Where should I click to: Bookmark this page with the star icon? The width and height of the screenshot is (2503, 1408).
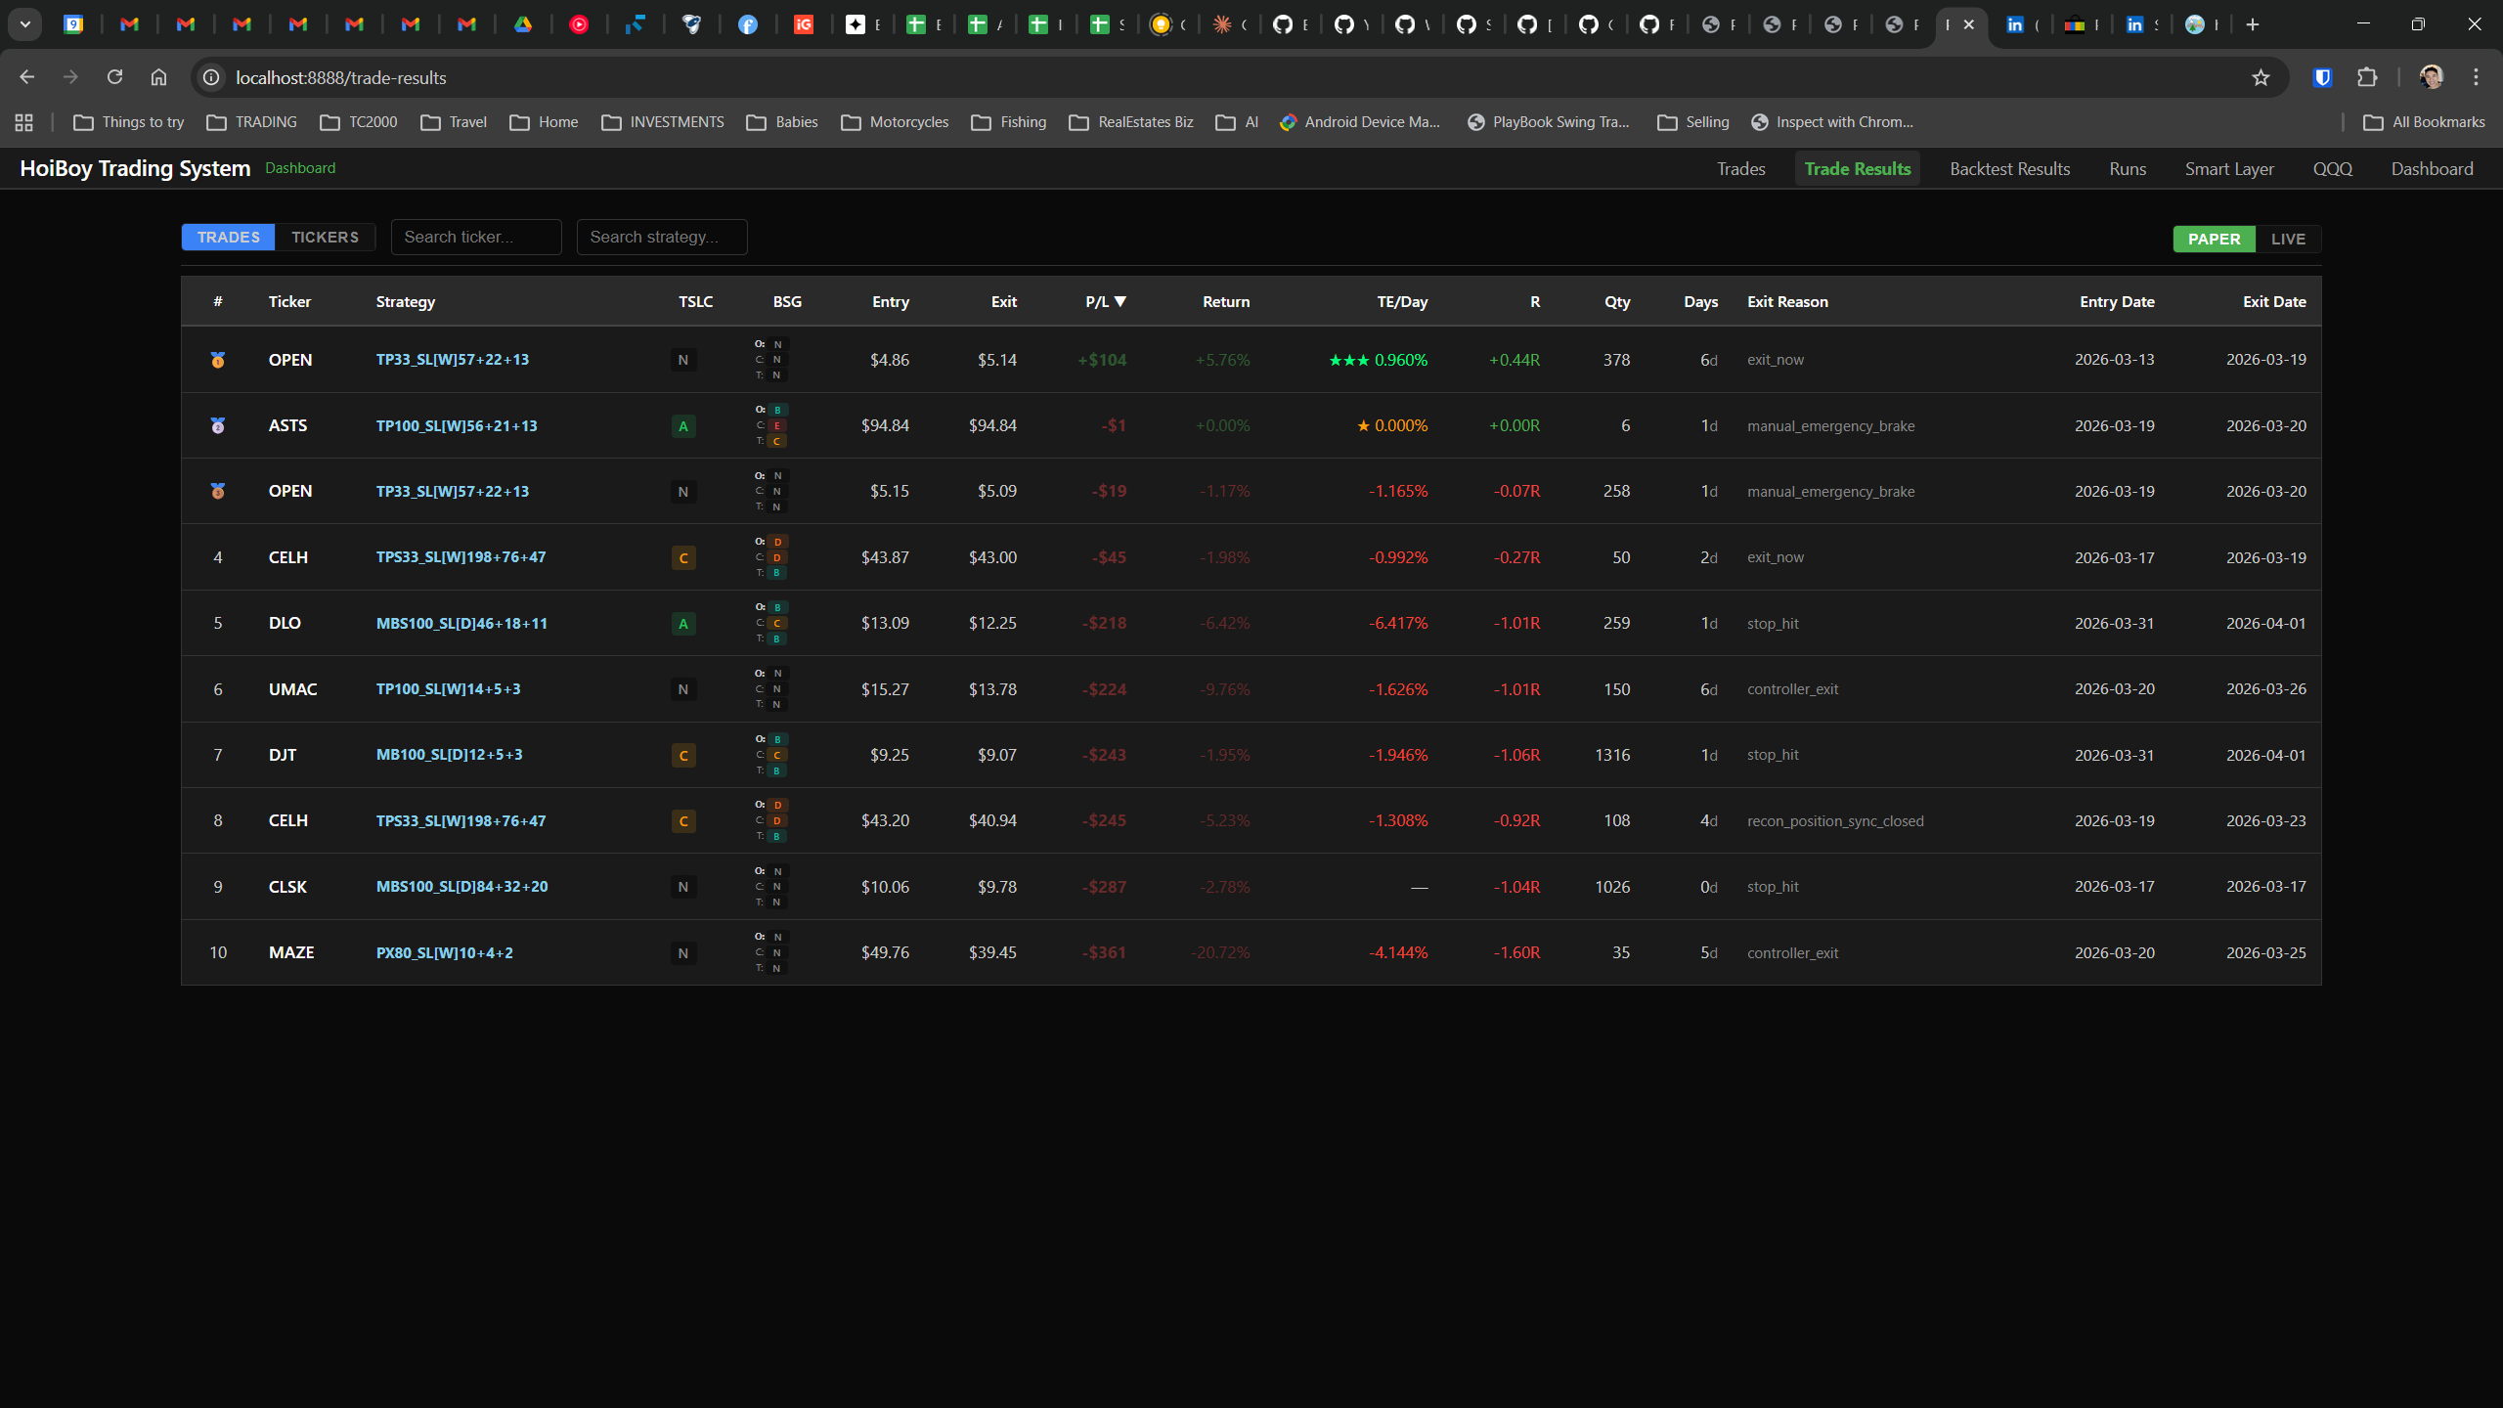tap(2261, 77)
